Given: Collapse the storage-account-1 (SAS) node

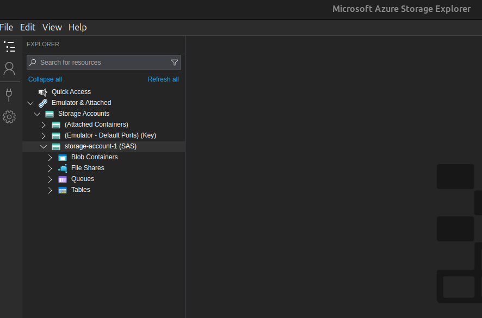Looking at the screenshot, I should pos(44,146).
